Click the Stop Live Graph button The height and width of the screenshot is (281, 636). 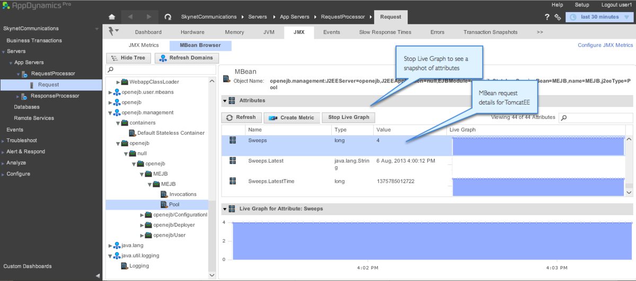(349, 118)
